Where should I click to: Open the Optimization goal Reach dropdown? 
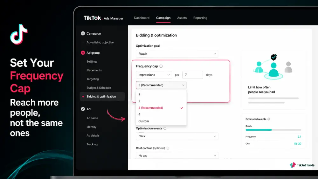point(177,54)
